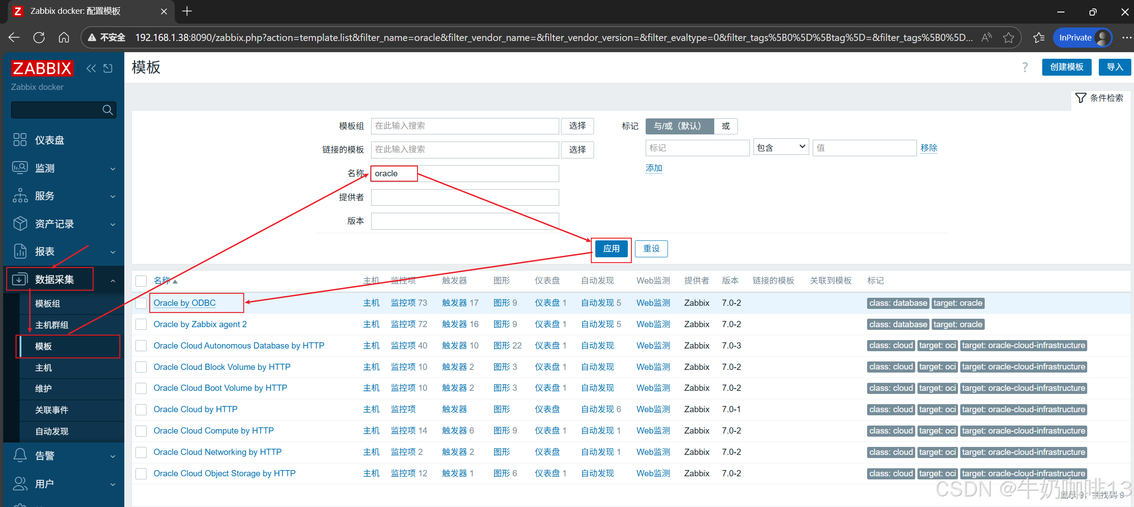This screenshot has width=1134, height=507.
Task: Toggle the select-all checkbox in table header
Action: 141,281
